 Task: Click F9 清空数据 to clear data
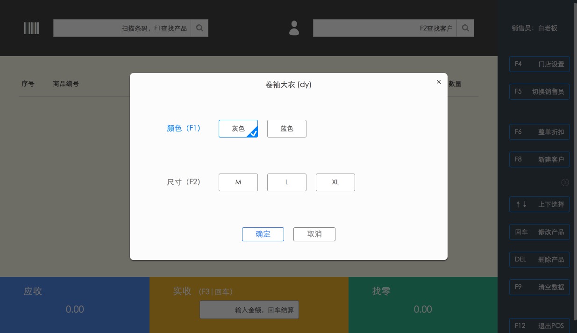coord(539,287)
